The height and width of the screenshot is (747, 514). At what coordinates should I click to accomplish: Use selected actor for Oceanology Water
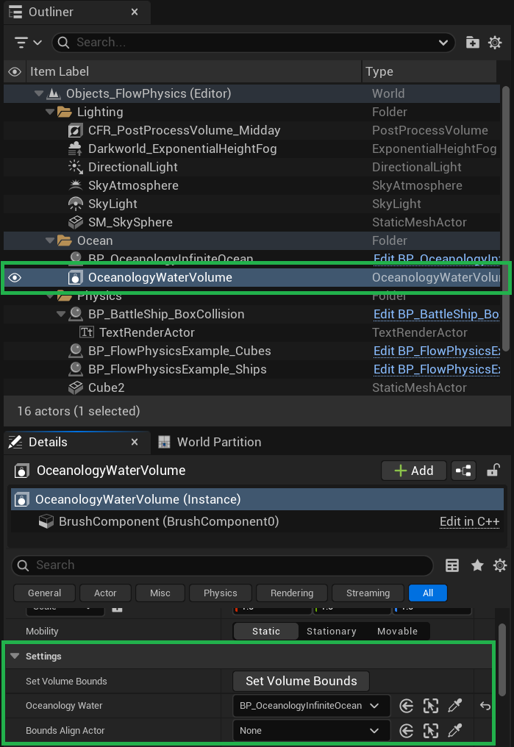pyautogui.click(x=407, y=706)
